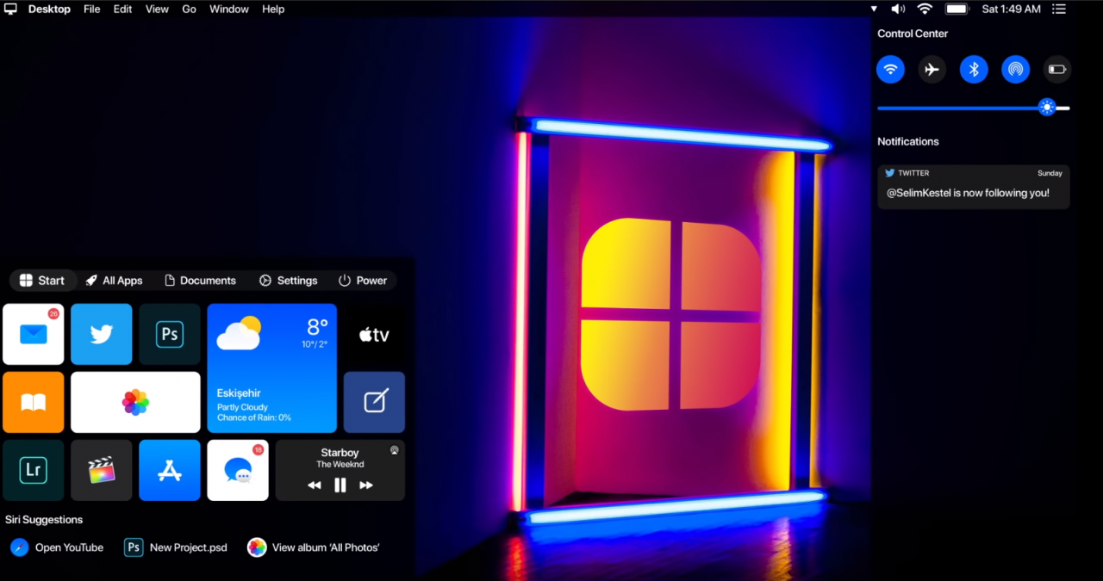Click The Weeknd artist name
This screenshot has width=1103, height=581.
[x=340, y=464]
